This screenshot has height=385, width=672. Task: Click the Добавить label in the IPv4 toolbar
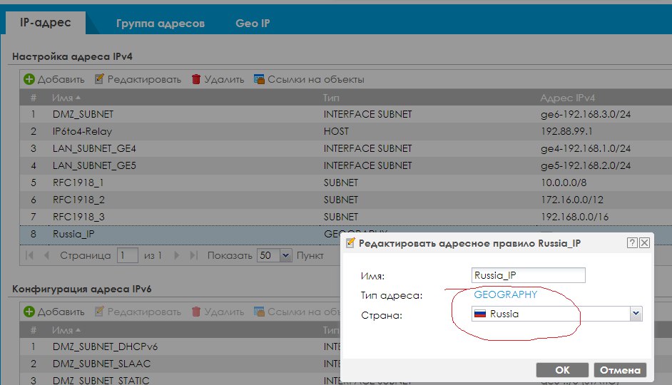(61, 79)
